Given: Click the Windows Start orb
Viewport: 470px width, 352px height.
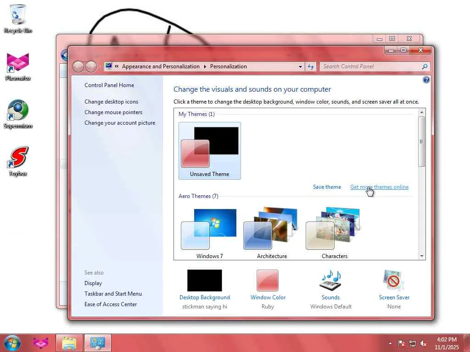Looking at the screenshot, I should point(12,343).
